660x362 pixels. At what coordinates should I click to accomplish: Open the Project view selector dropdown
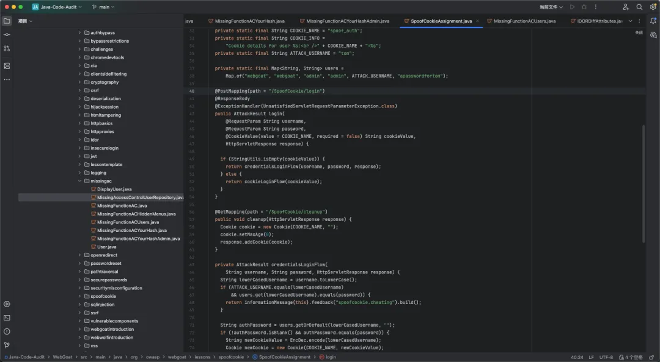25,21
